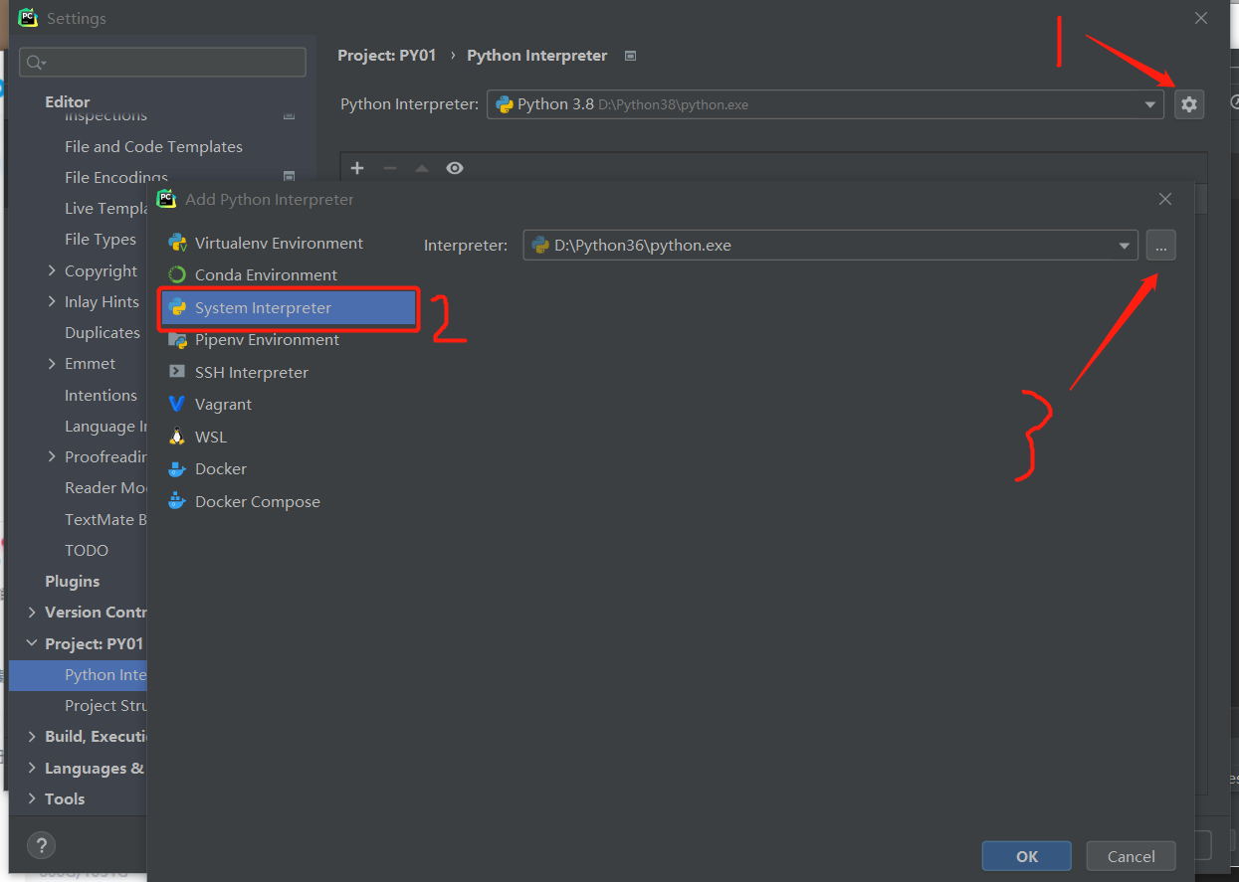The width and height of the screenshot is (1239, 882).
Task: Open Duplicates settings
Action: tap(103, 332)
